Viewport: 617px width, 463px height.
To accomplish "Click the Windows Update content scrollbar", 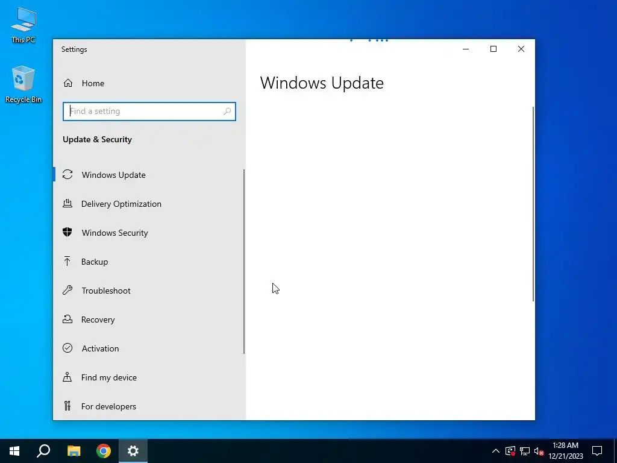I will point(533,204).
